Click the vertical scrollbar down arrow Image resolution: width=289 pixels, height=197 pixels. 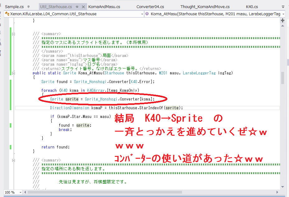point(282,187)
